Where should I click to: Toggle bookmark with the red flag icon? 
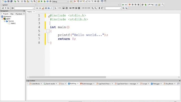pos(130,5)
